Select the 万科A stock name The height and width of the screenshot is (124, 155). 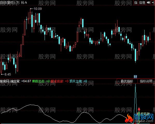pos(22,3)
